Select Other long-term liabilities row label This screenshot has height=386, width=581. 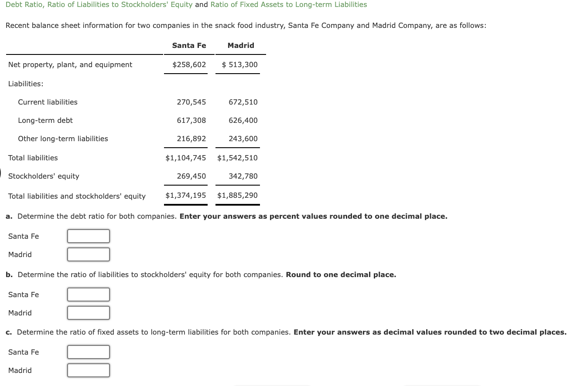point(63,139)
